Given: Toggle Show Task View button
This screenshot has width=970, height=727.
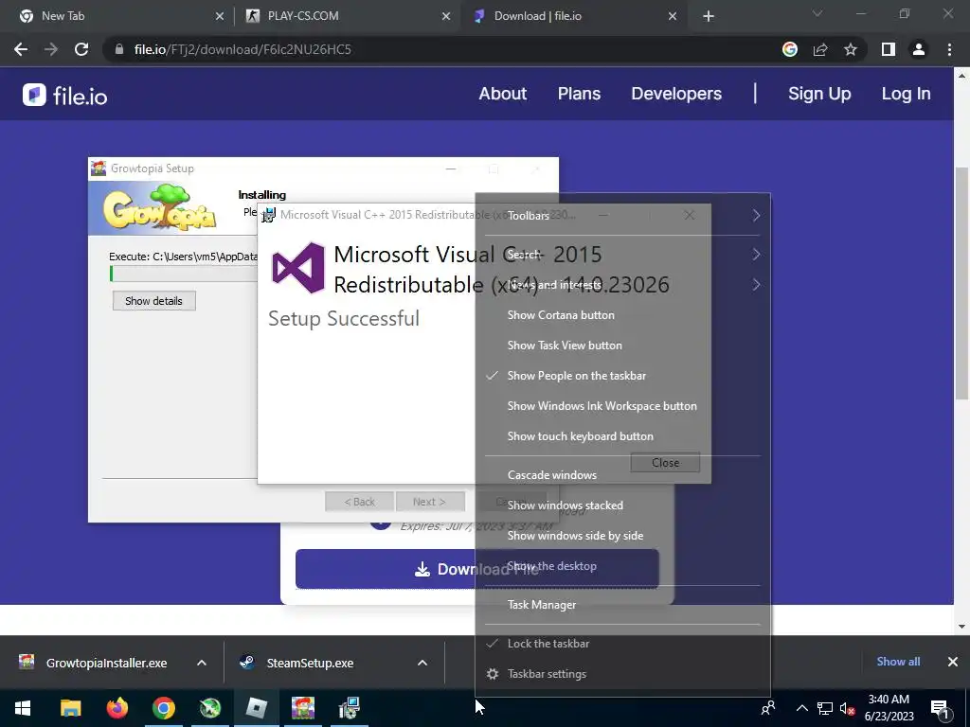Looking at the screenshot, I should (x=565, y=345).
